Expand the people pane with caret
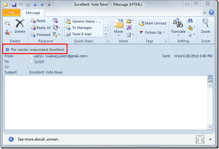 (x=210, y=139)
